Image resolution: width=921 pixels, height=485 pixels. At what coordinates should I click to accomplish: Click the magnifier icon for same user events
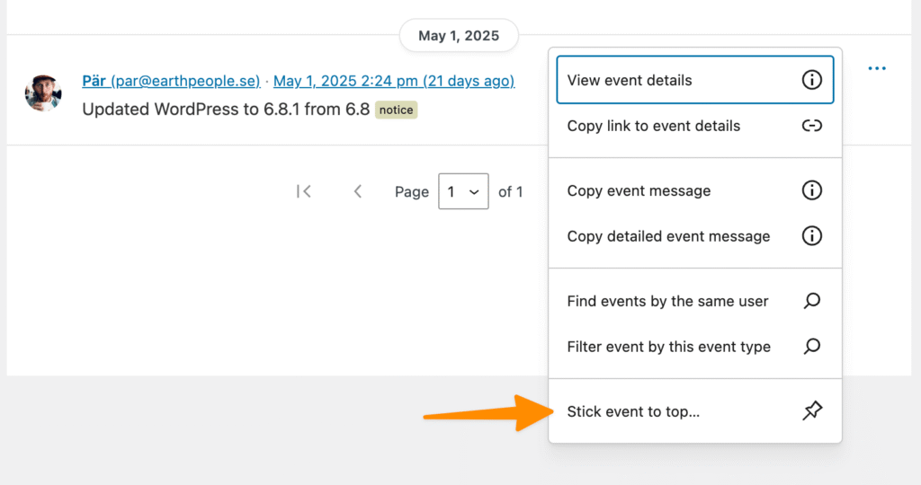point(811,301)
